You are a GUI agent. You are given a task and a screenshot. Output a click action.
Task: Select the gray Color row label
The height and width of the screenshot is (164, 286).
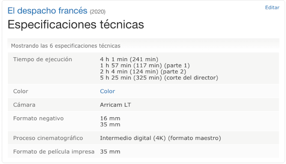click(21, 91)
